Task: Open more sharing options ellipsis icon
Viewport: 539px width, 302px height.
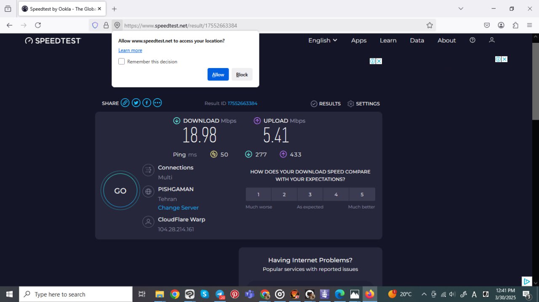Action: point(157,103)
